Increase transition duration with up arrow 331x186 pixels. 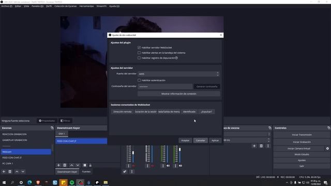[269, 139]
